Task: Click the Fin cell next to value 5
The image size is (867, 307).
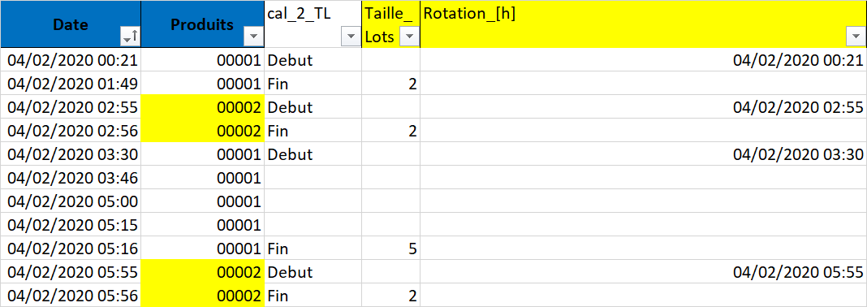Action: (313, 248)
